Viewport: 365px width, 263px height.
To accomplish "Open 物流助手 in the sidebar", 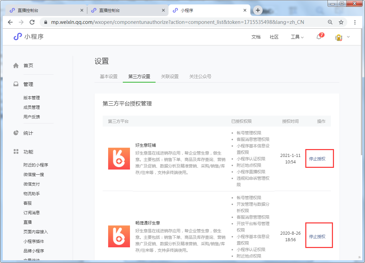I will 32,194.
